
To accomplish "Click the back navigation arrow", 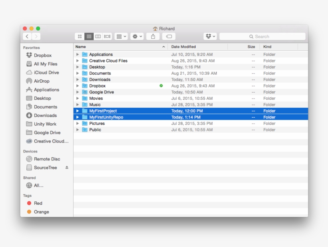I will coord(27,36).
